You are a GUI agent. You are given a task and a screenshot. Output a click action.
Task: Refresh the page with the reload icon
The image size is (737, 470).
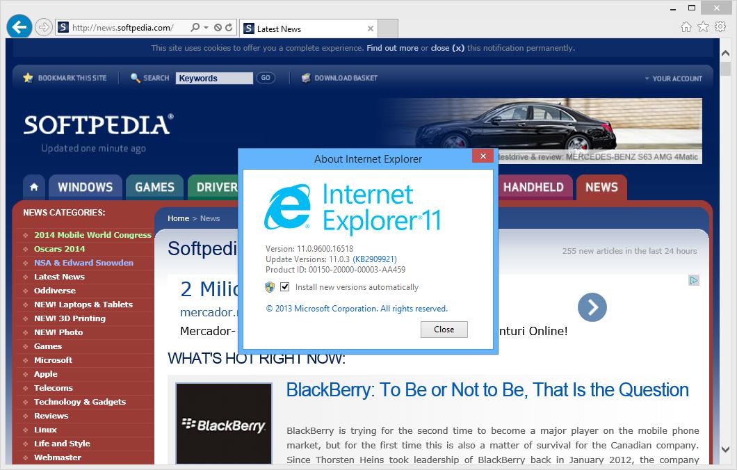[x=229, y=27]
